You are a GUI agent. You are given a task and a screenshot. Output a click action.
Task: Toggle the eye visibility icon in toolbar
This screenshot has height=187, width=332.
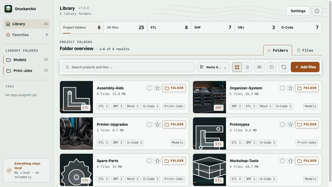tap(259, 67)
